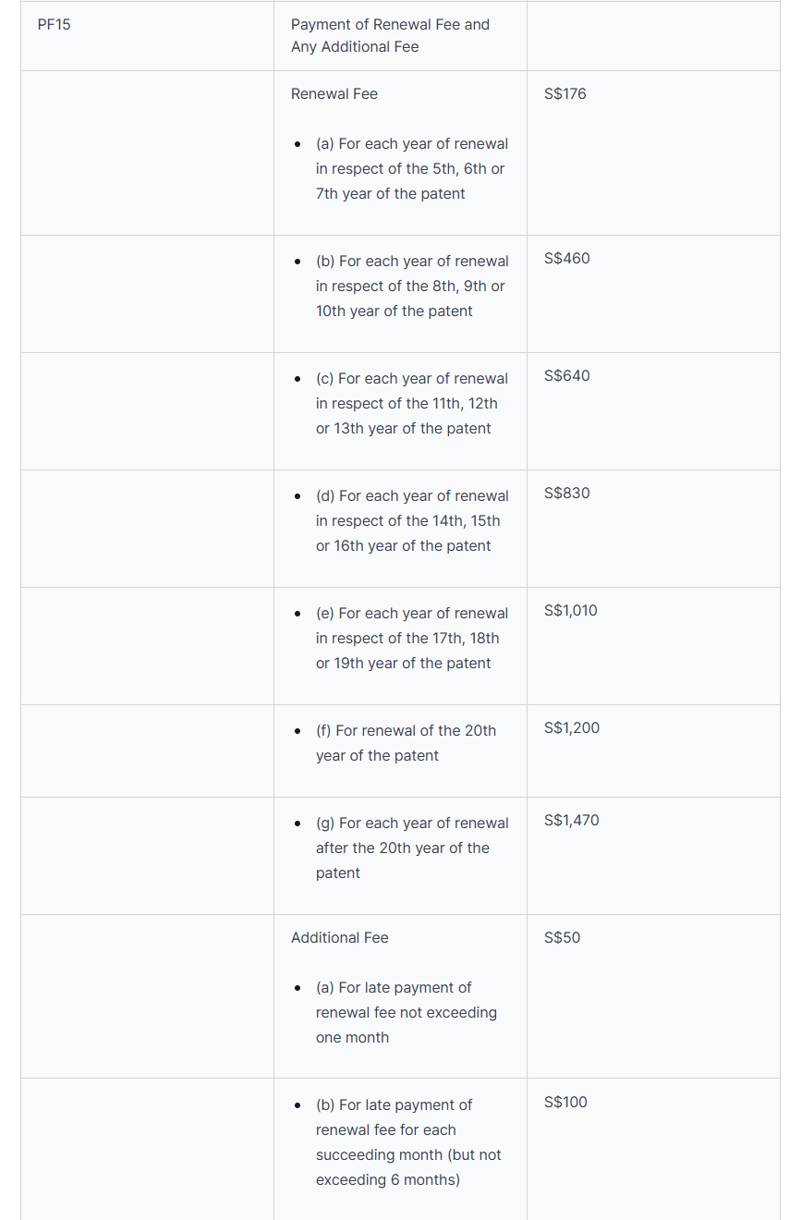Click the S$50 late fee amount
Viewport: 801px width, 1220px height.
pos(562,938)
